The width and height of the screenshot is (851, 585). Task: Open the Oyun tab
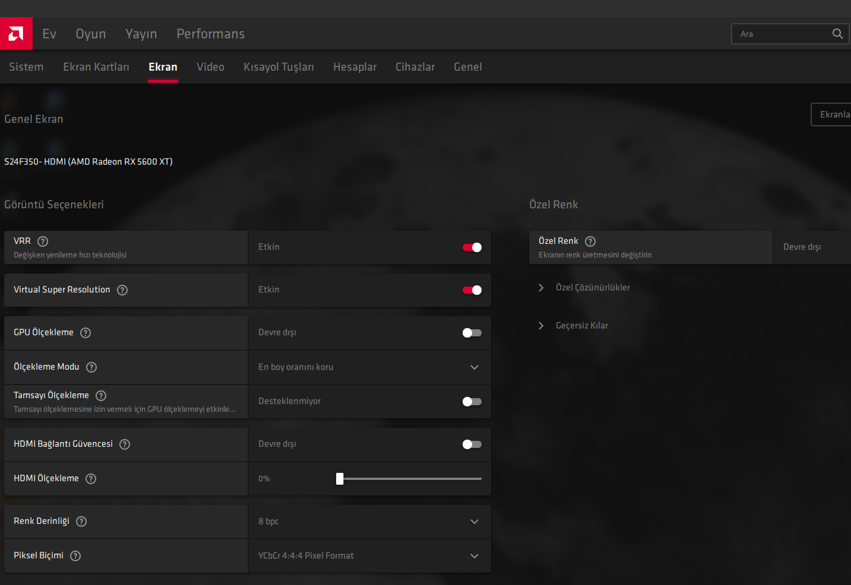pyautogui.click(x=91, y=34)
